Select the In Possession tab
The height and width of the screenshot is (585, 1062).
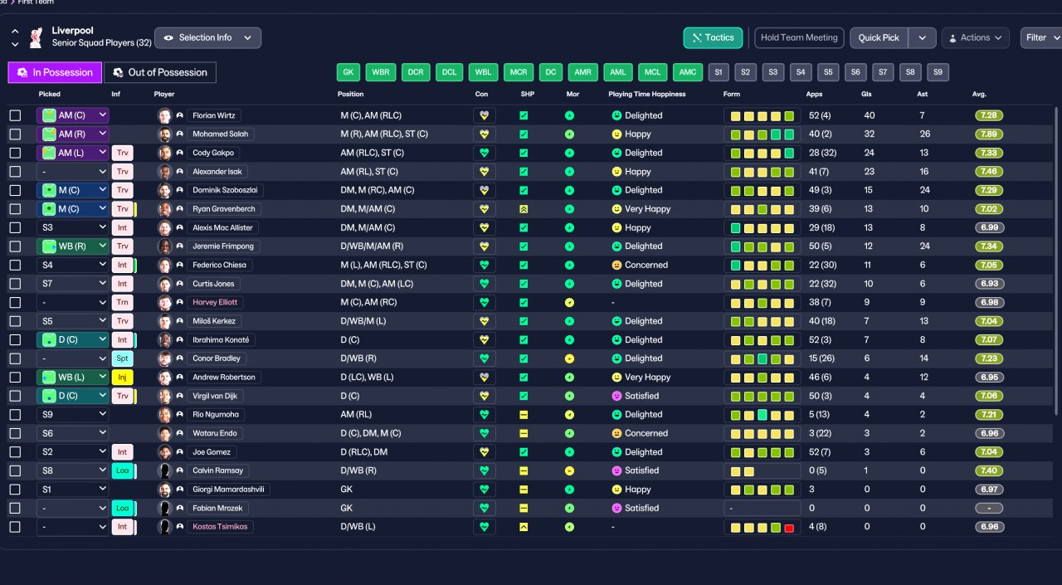coord(55,72)
